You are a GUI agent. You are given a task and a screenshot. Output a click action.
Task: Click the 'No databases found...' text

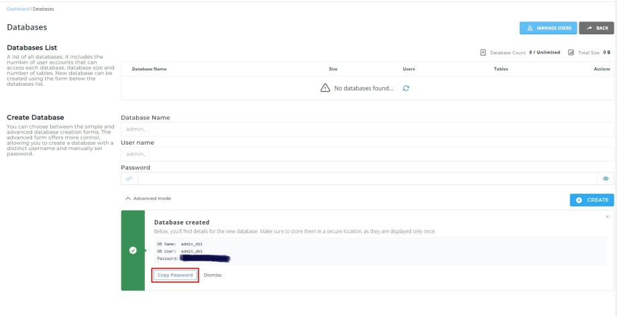click(363, 88)
